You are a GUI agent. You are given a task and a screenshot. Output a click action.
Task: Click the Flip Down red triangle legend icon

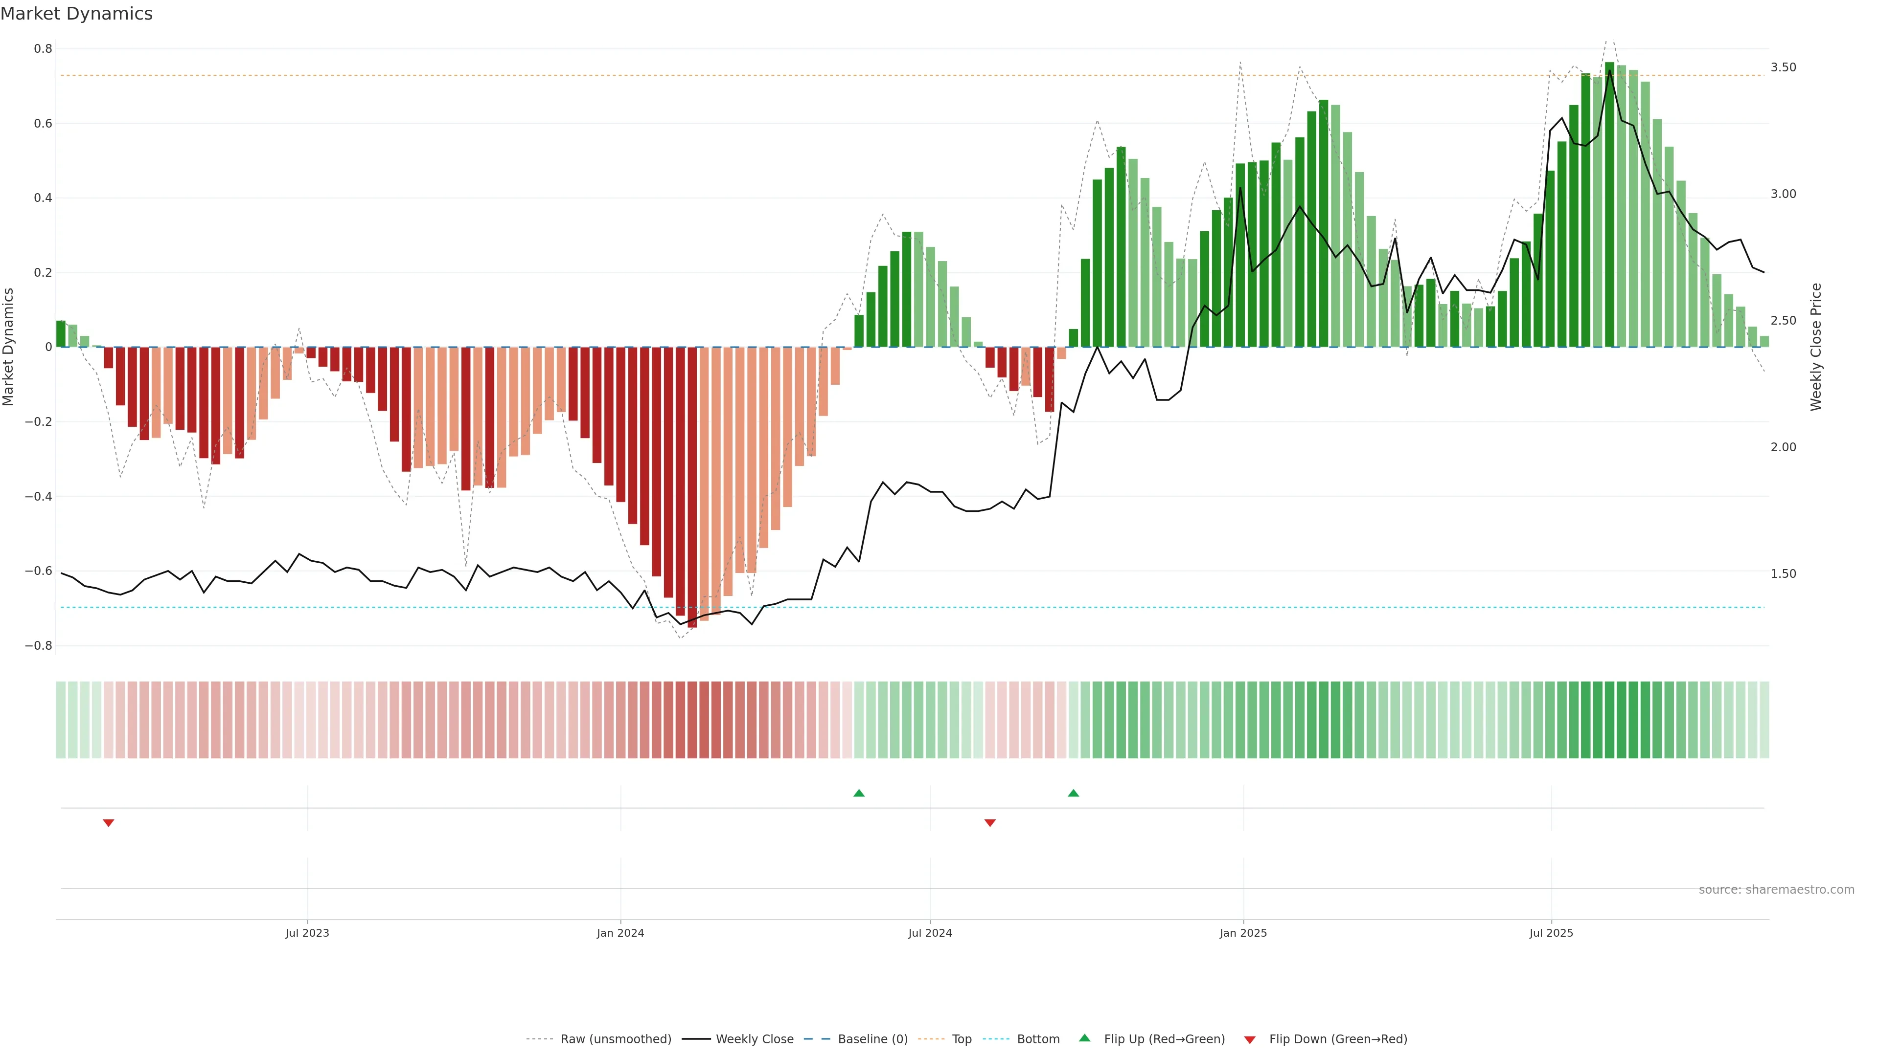[1250, 1040]
